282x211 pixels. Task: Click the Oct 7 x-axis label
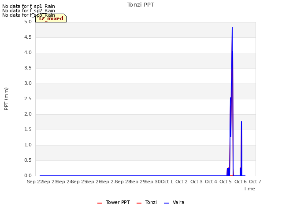[x=255, y=182]
